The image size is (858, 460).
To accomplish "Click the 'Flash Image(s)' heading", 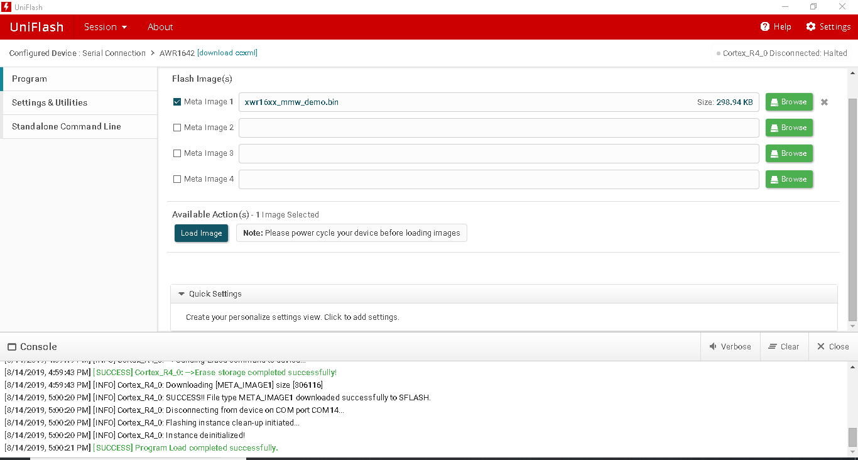I will tap(202, 79).
